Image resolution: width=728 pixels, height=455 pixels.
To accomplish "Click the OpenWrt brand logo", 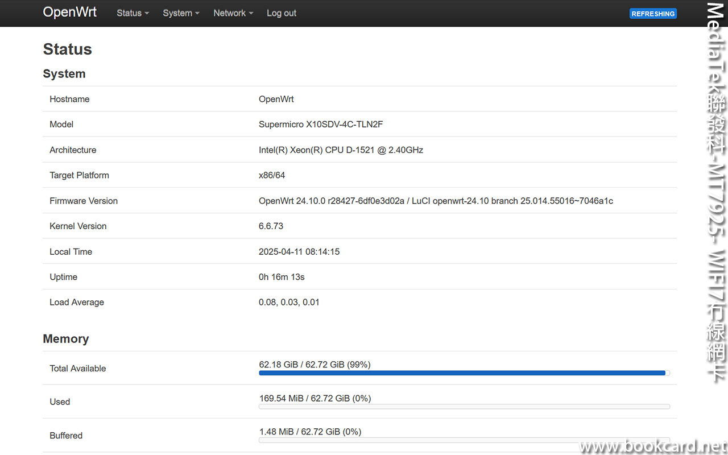I will 69,12.
